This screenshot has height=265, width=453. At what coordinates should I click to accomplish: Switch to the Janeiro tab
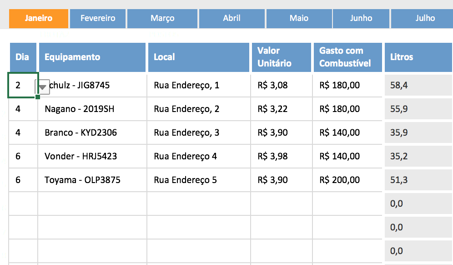[x=39, y=19]
